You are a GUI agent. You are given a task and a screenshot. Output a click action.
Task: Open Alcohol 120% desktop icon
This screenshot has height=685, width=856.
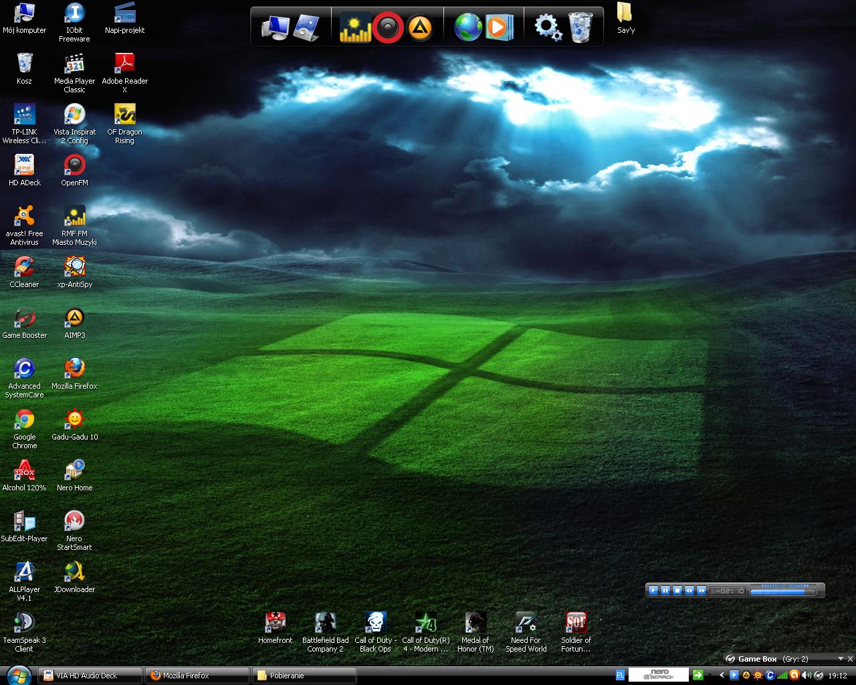[x=24, y=476]
